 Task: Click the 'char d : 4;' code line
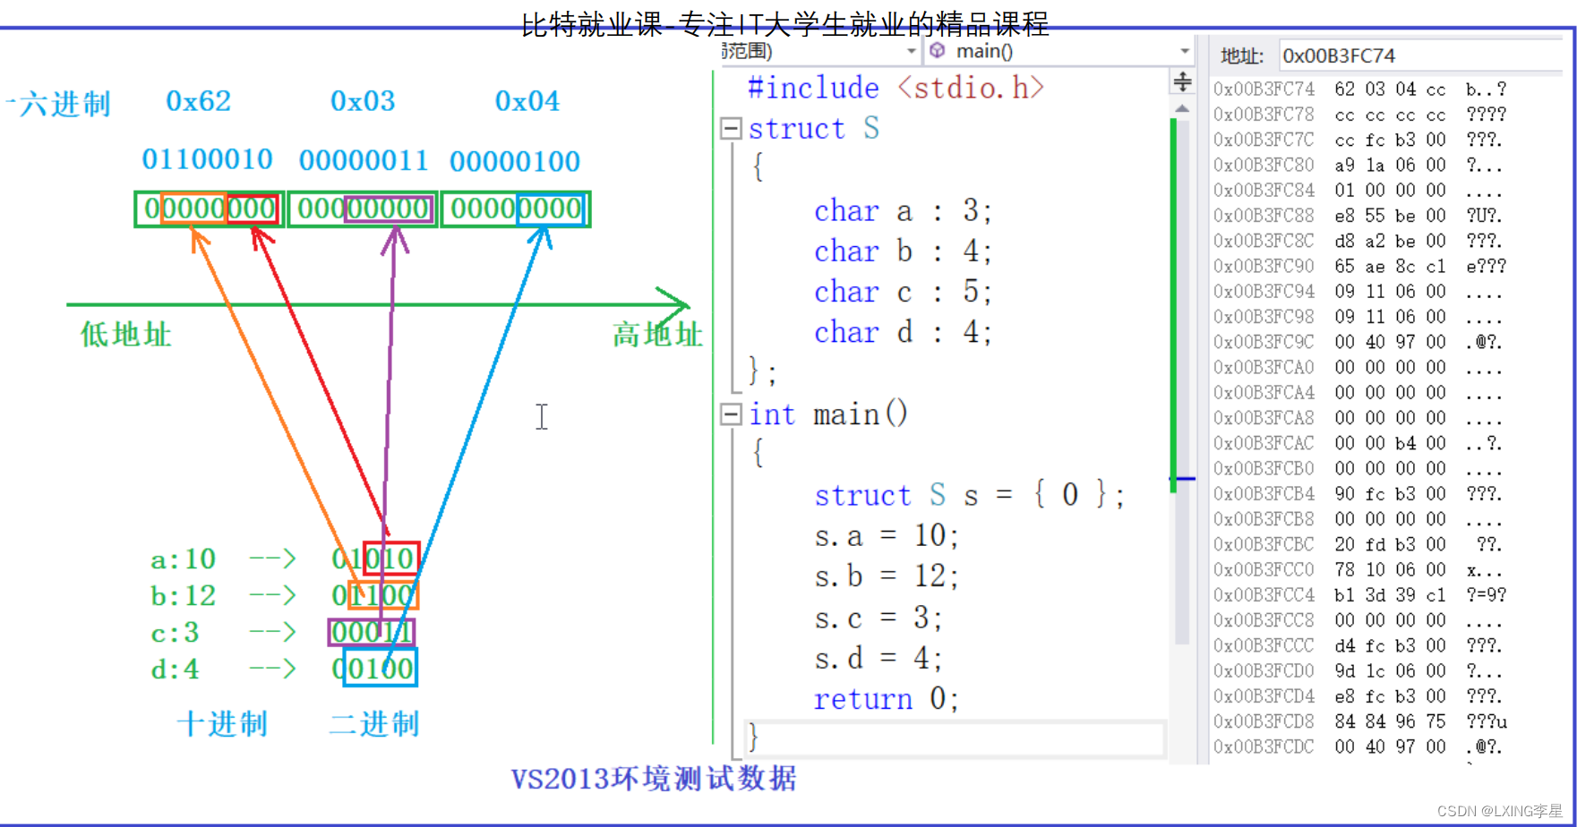pyautogui.click(x=903, y=333)
